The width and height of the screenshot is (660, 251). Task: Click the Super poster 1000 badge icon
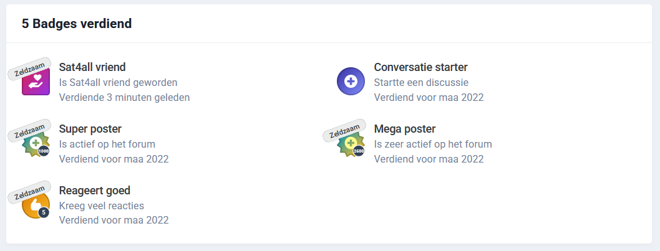point(36,143)
